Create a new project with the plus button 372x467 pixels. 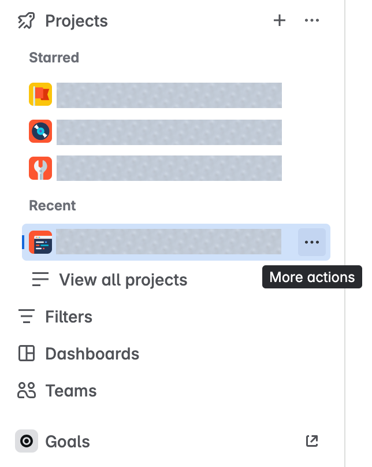(279, 20)
